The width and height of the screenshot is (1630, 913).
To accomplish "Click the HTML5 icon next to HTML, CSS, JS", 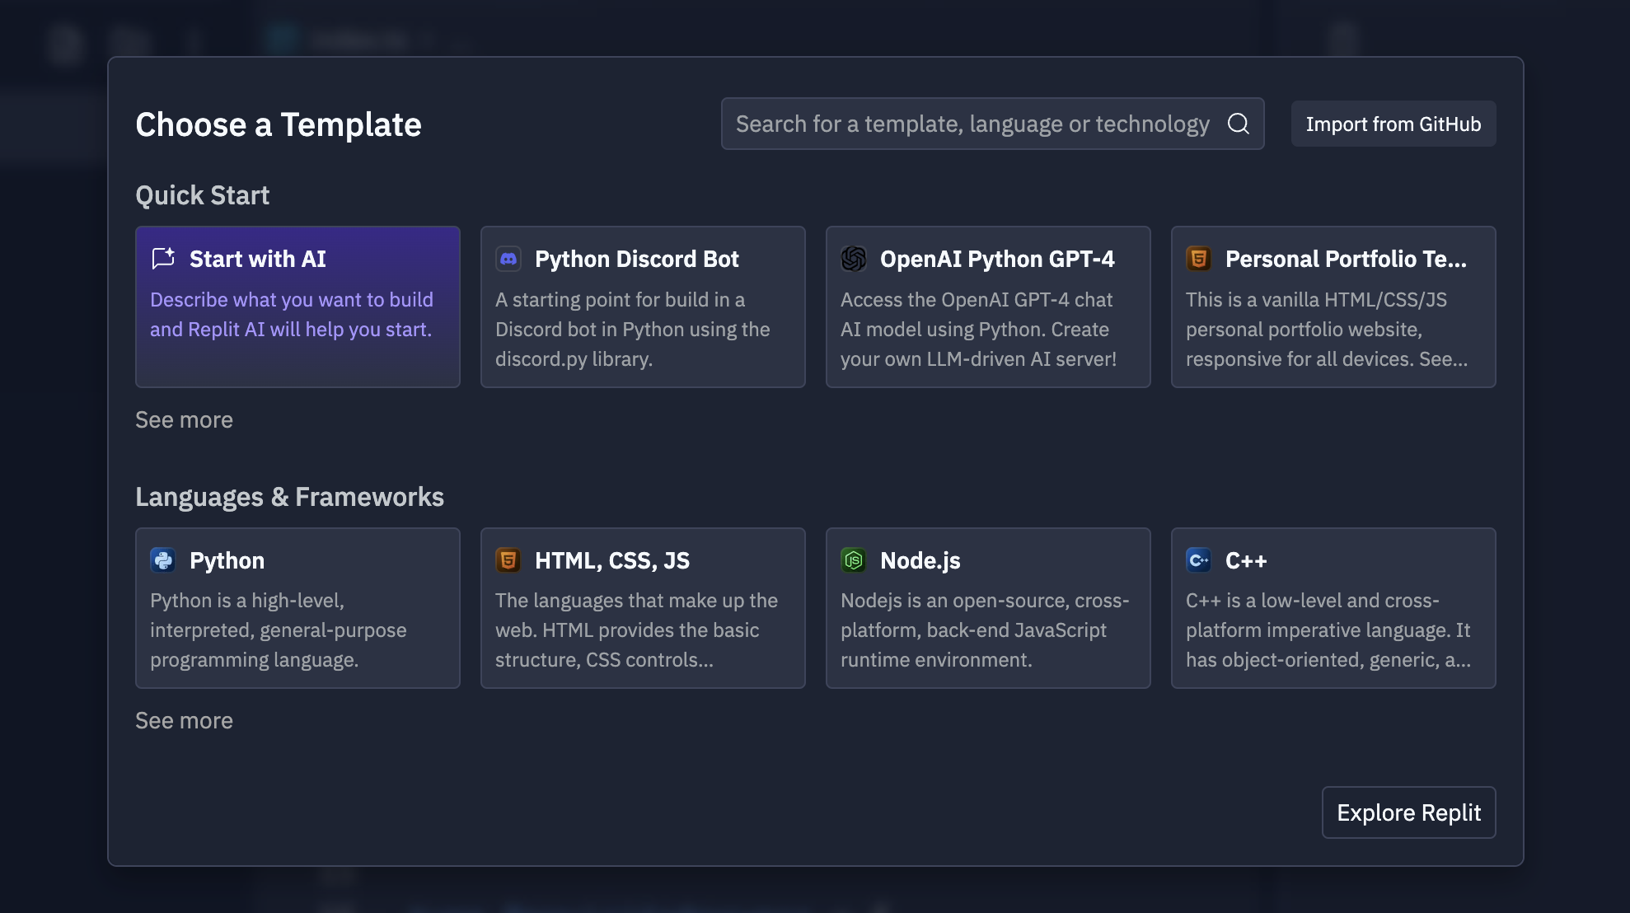I will [x=508, y=560].
